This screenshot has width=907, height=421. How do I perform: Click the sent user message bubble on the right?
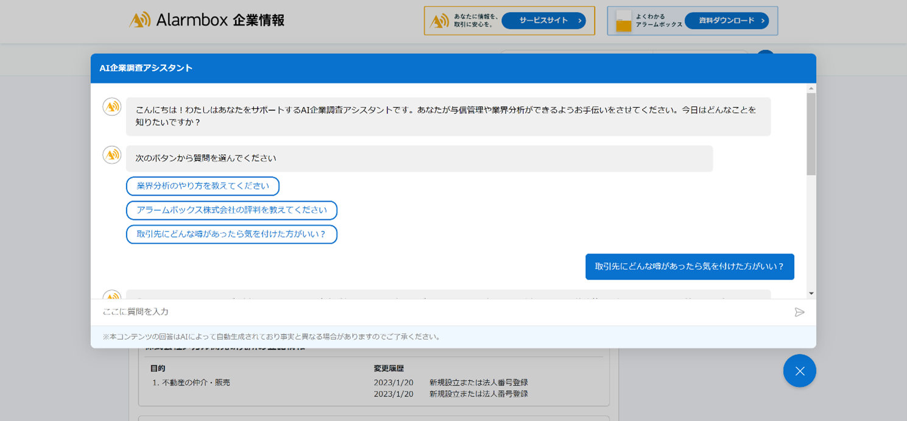pyautogui.click(x=689, y=266)
